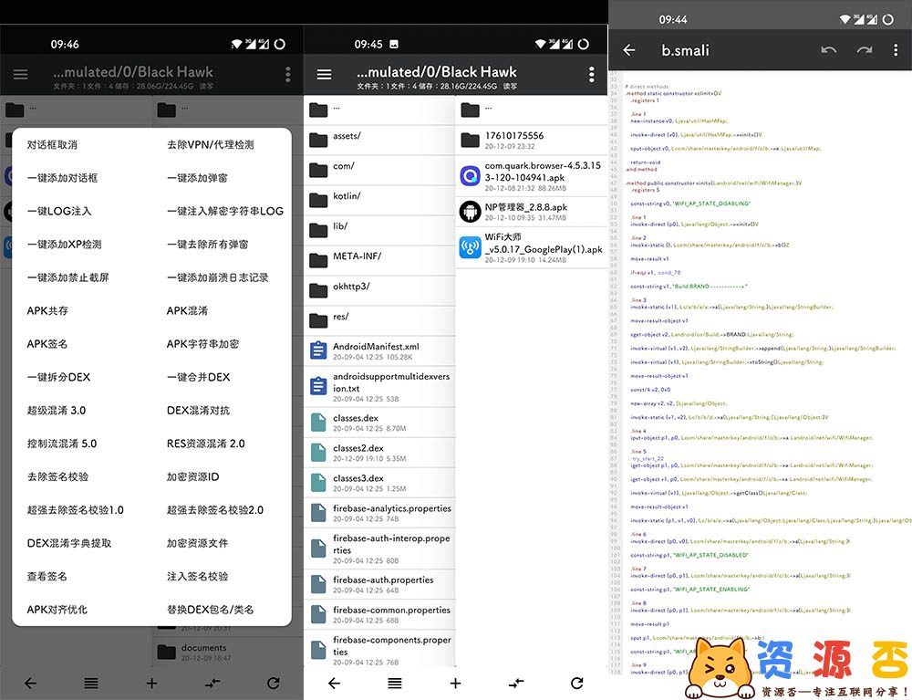This screenshot has height=700, width=912.
Task: Open overflow menu in middle file manager
Action: [x=591, y=74]
